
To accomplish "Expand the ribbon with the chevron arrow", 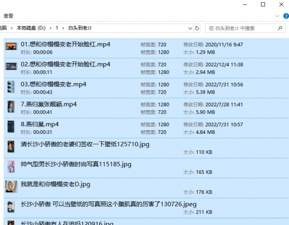I will click(277, 16).
